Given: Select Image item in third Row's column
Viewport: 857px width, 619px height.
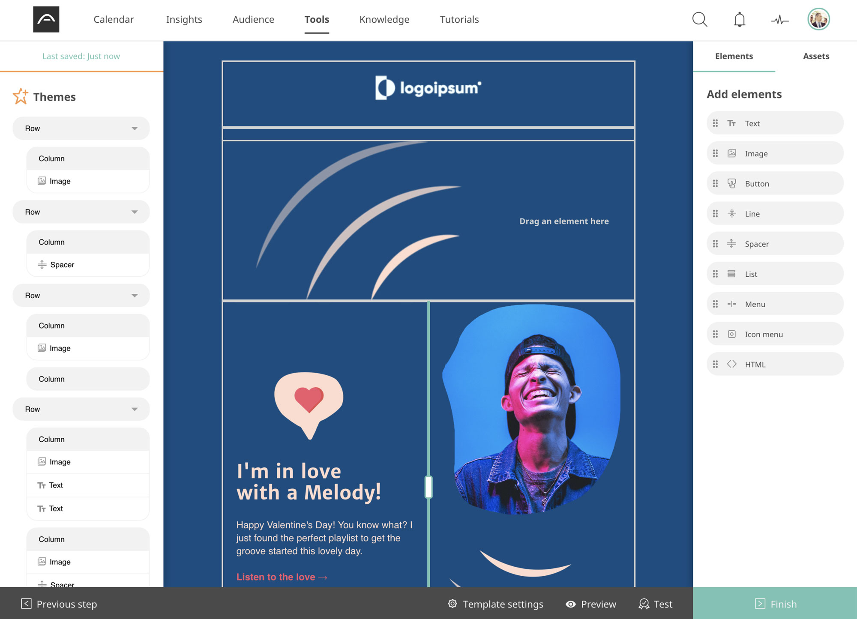Looking at the screenshot, I should [x=88, y=348].
